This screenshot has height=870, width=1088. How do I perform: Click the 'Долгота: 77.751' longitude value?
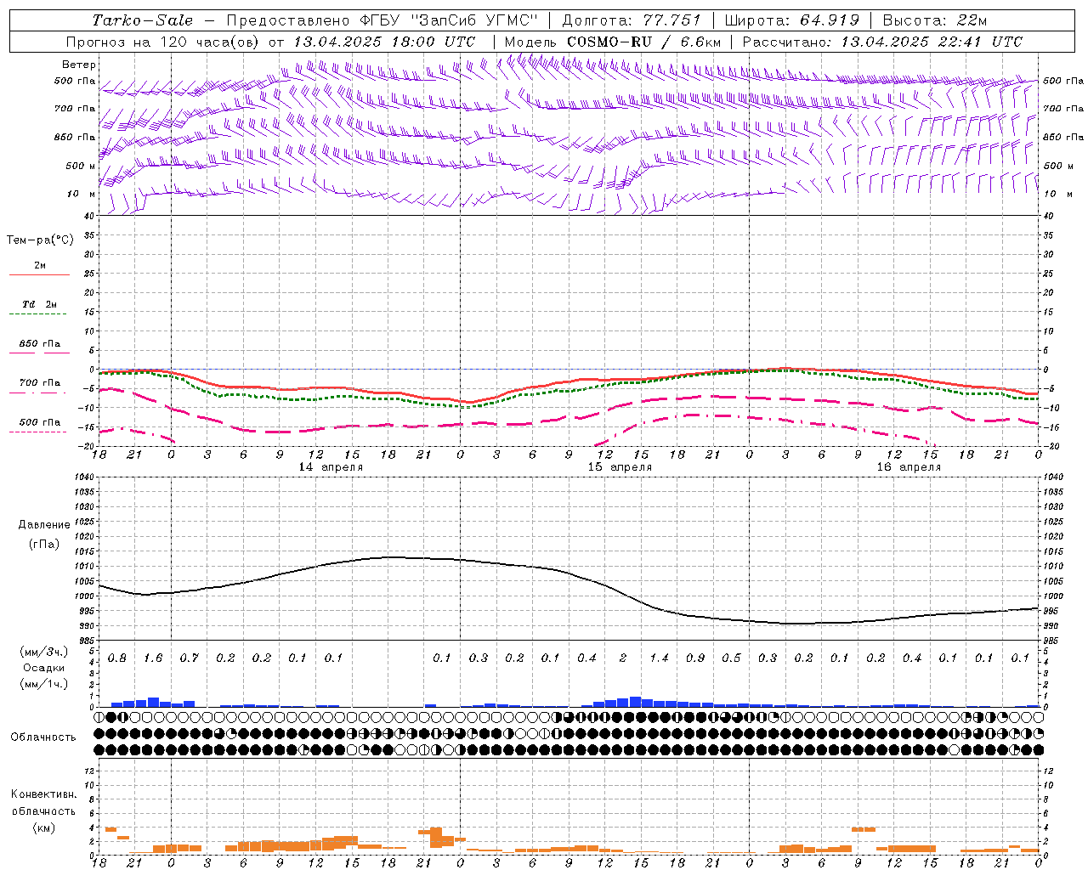click(632, 20)
